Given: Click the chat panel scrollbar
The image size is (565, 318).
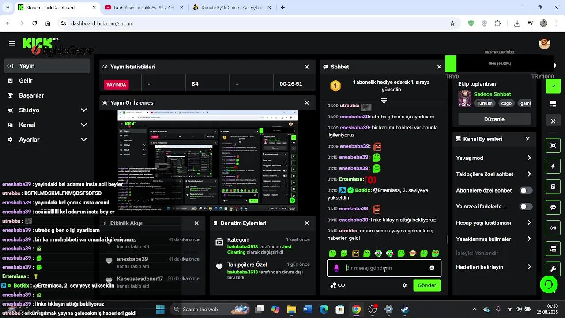Looking at the screenshot, I should 447,239.
